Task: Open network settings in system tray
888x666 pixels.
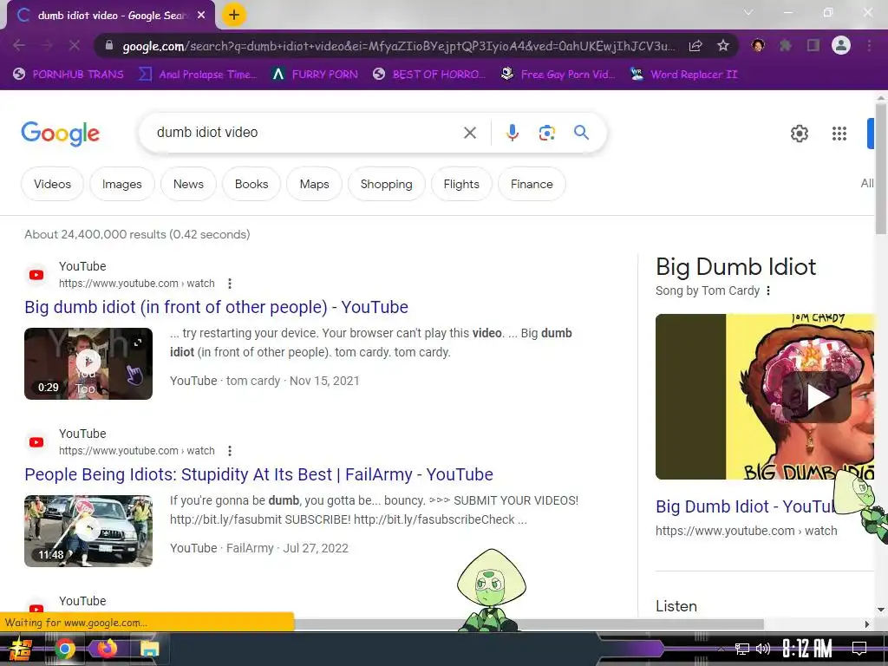Action: pyautogui.click(x=742, y=649)
